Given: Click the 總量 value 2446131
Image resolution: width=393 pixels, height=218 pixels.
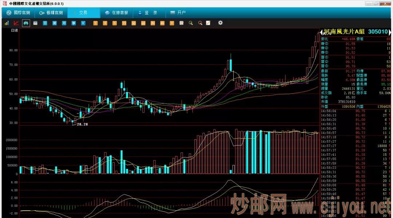Looking at the screenshot, I should click(349, 89).
